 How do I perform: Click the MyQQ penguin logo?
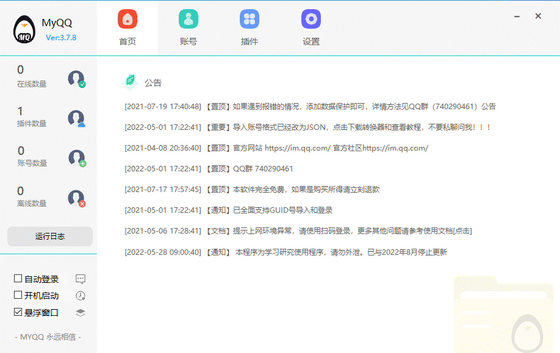[24, 29]
